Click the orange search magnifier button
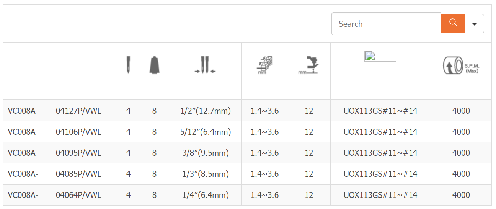The image size is (496, 209). pyautogui.click(x=453, y=23)
